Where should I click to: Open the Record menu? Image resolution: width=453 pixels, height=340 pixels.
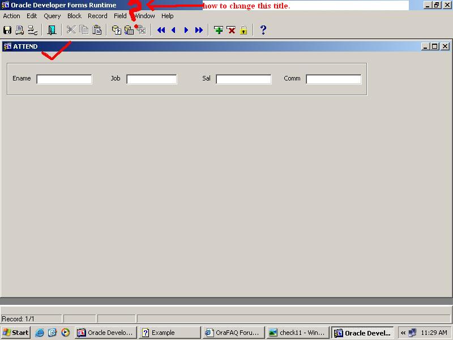[97, 16]
